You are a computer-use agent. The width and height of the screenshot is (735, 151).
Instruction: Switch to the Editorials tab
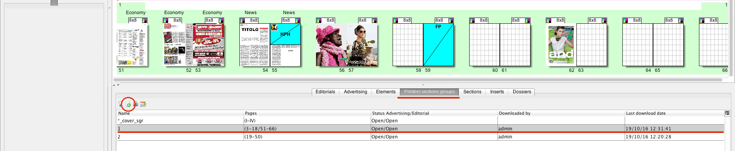(x=325, y=92)
